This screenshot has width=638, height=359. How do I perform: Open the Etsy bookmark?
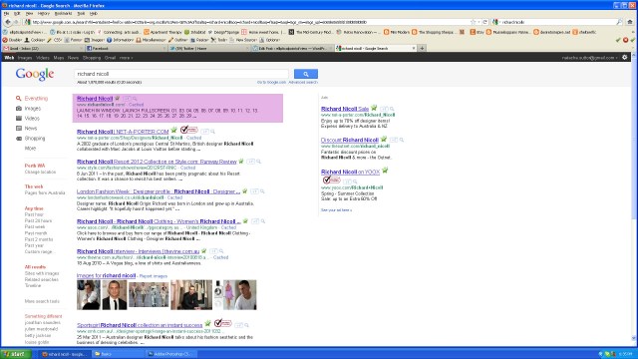point(477,32)
